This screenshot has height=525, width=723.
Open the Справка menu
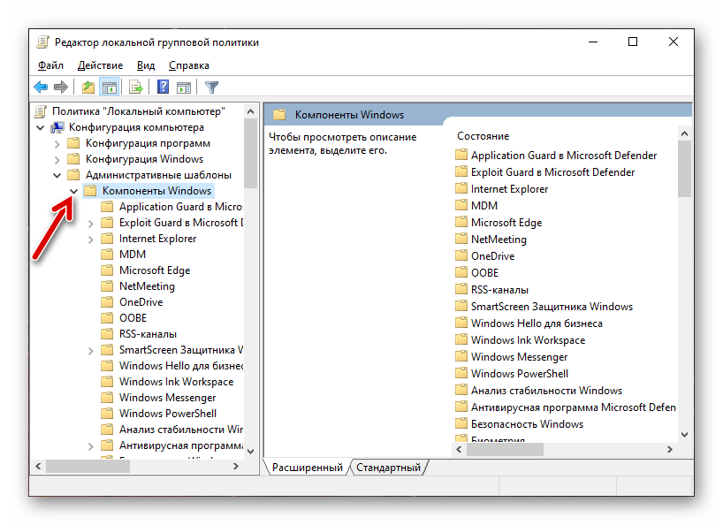pyautogui.click(x=188, y=65)
